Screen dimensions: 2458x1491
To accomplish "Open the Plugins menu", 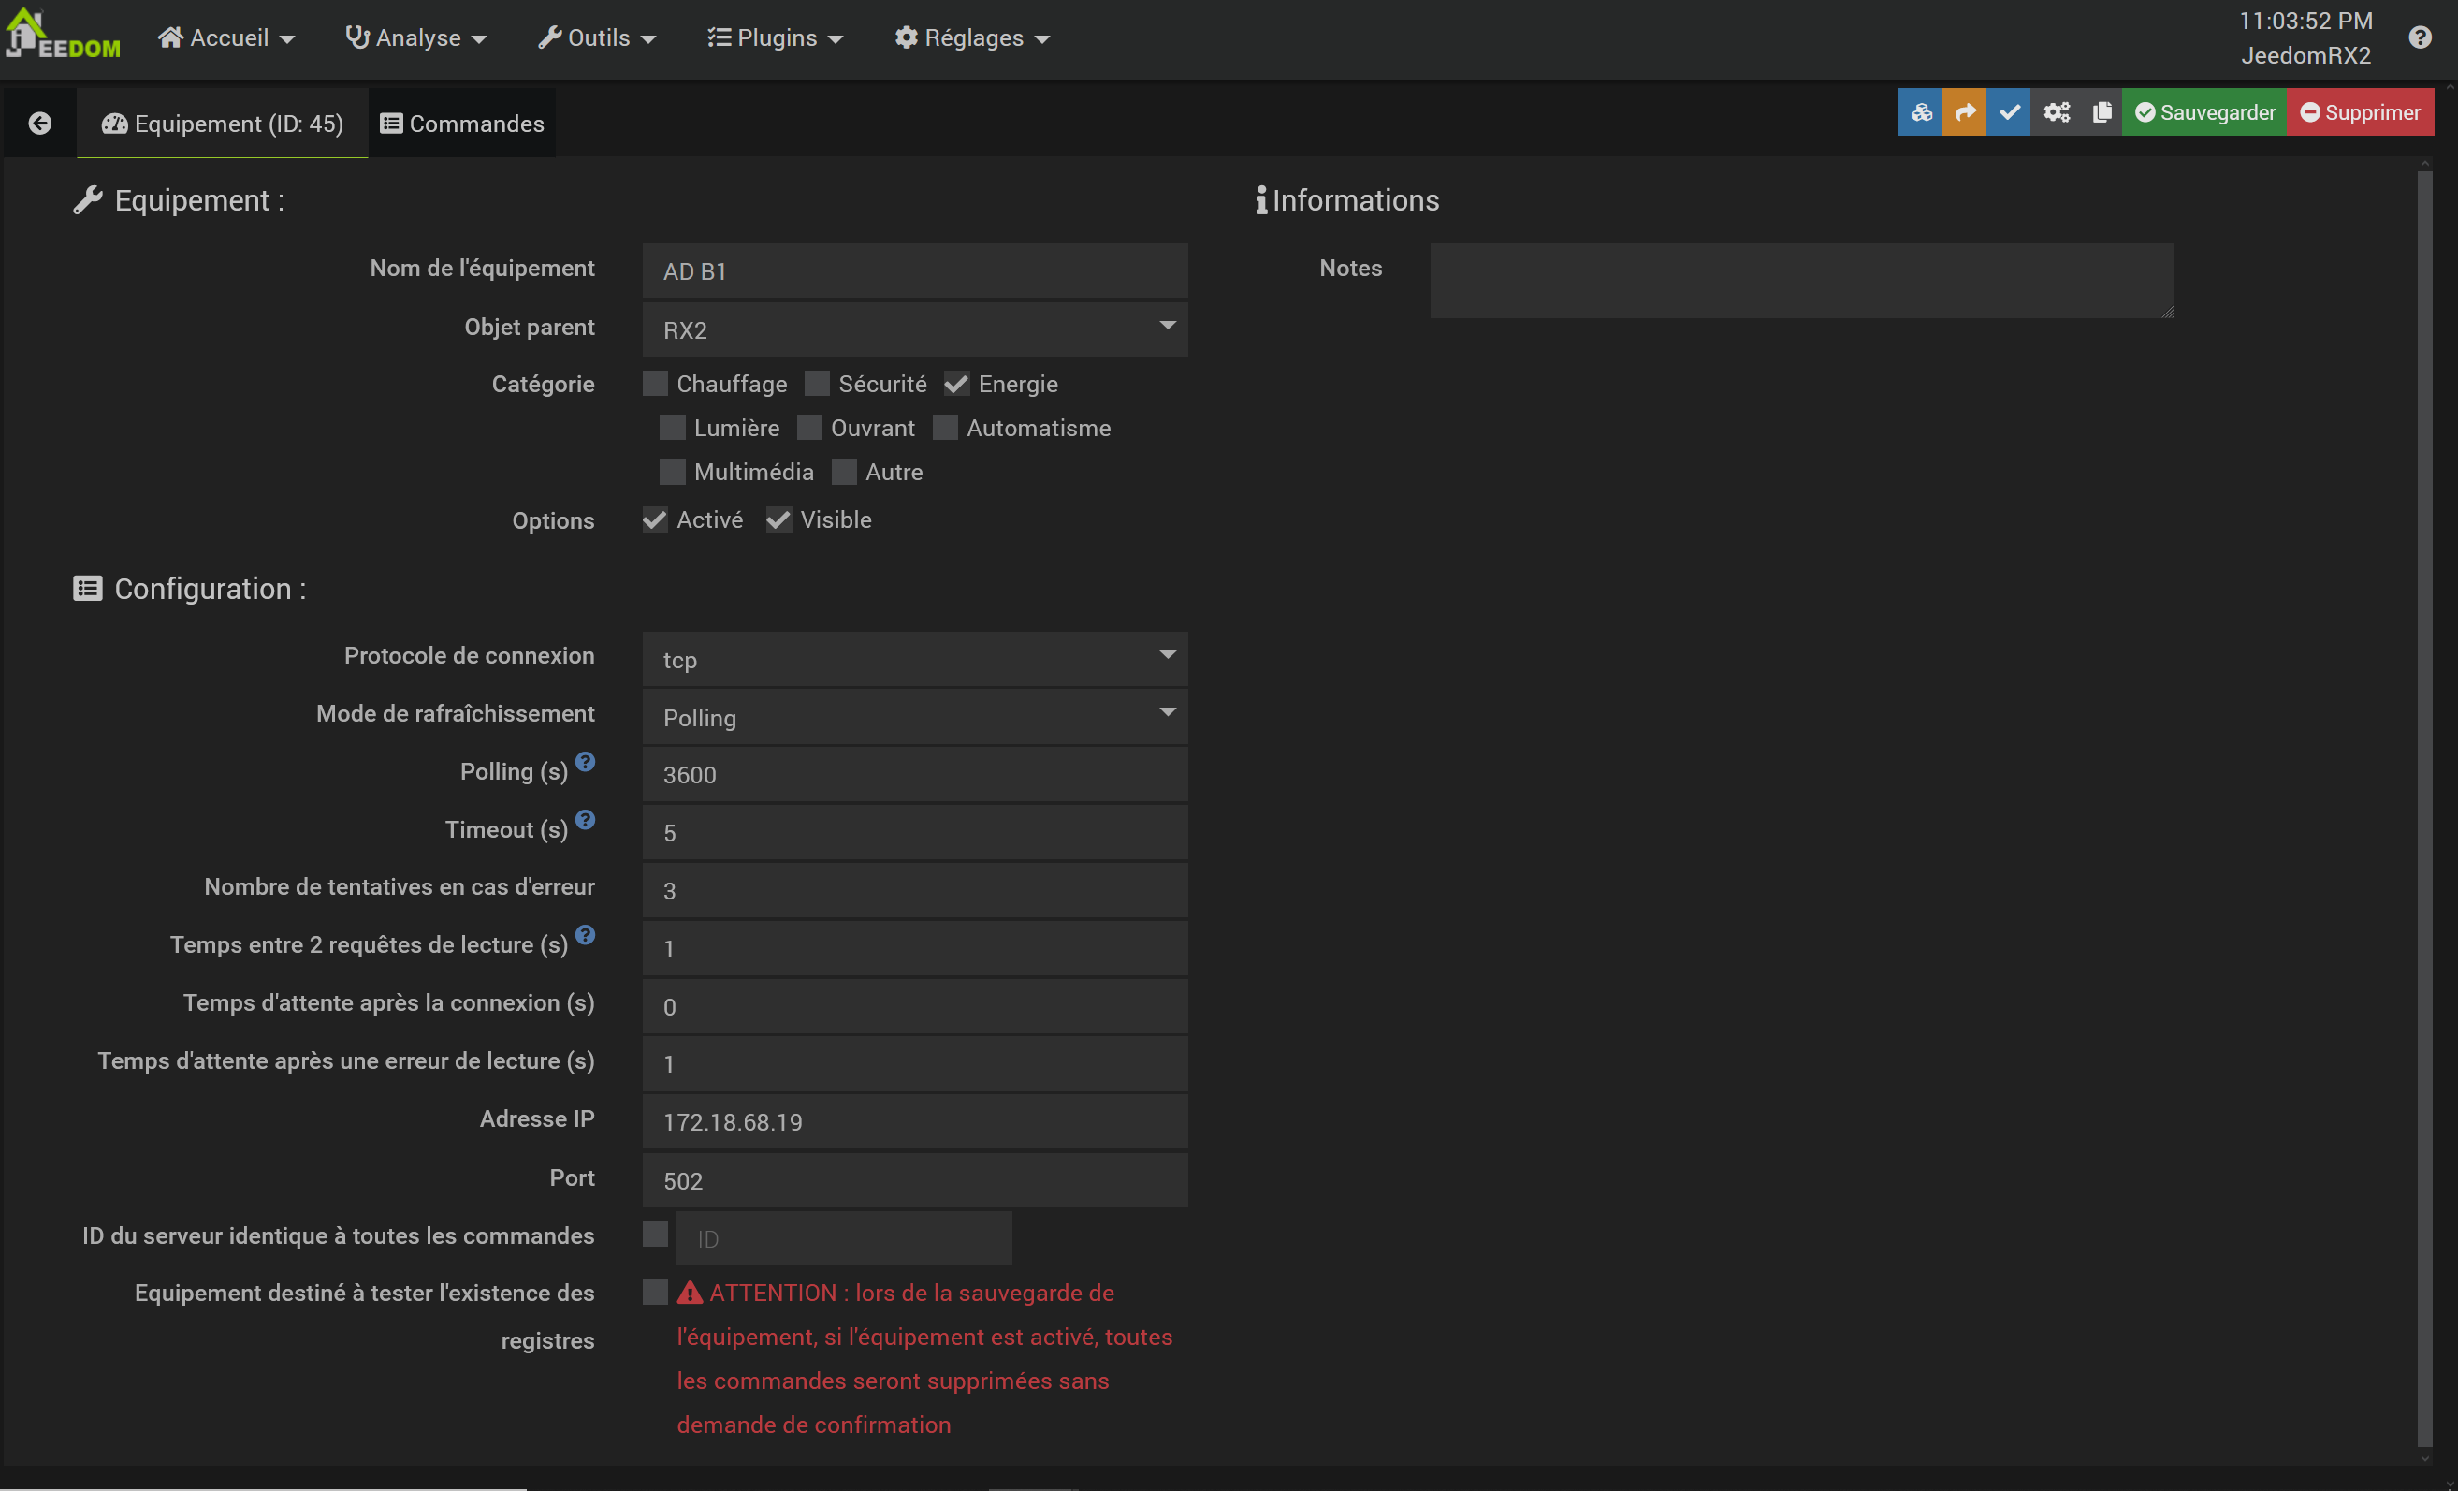I will tap(776, 38).
